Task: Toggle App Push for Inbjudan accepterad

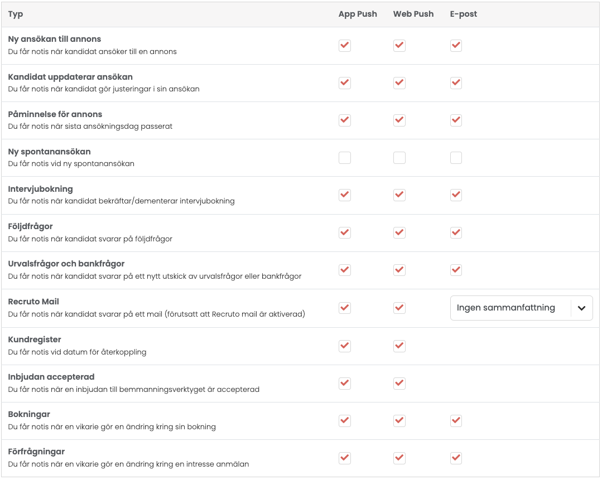Action: 345,384
